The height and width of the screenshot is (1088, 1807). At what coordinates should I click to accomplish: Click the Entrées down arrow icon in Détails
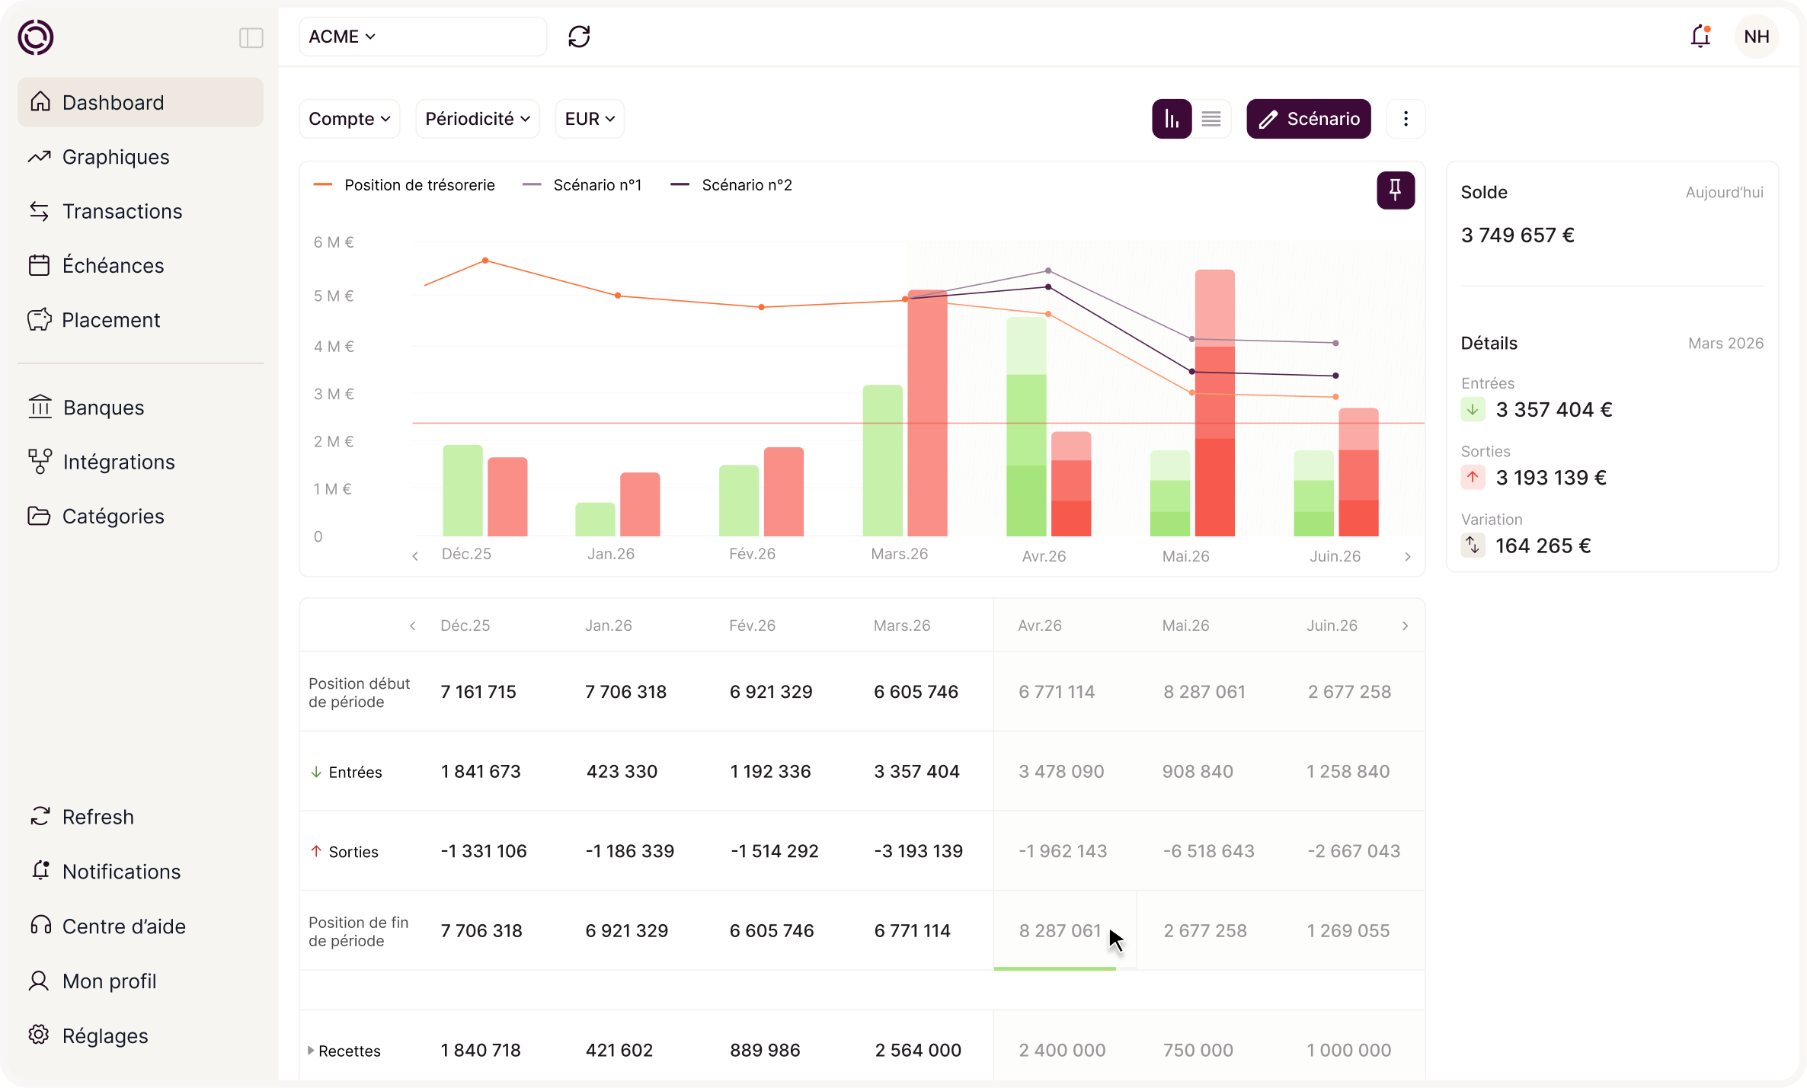1473,410
